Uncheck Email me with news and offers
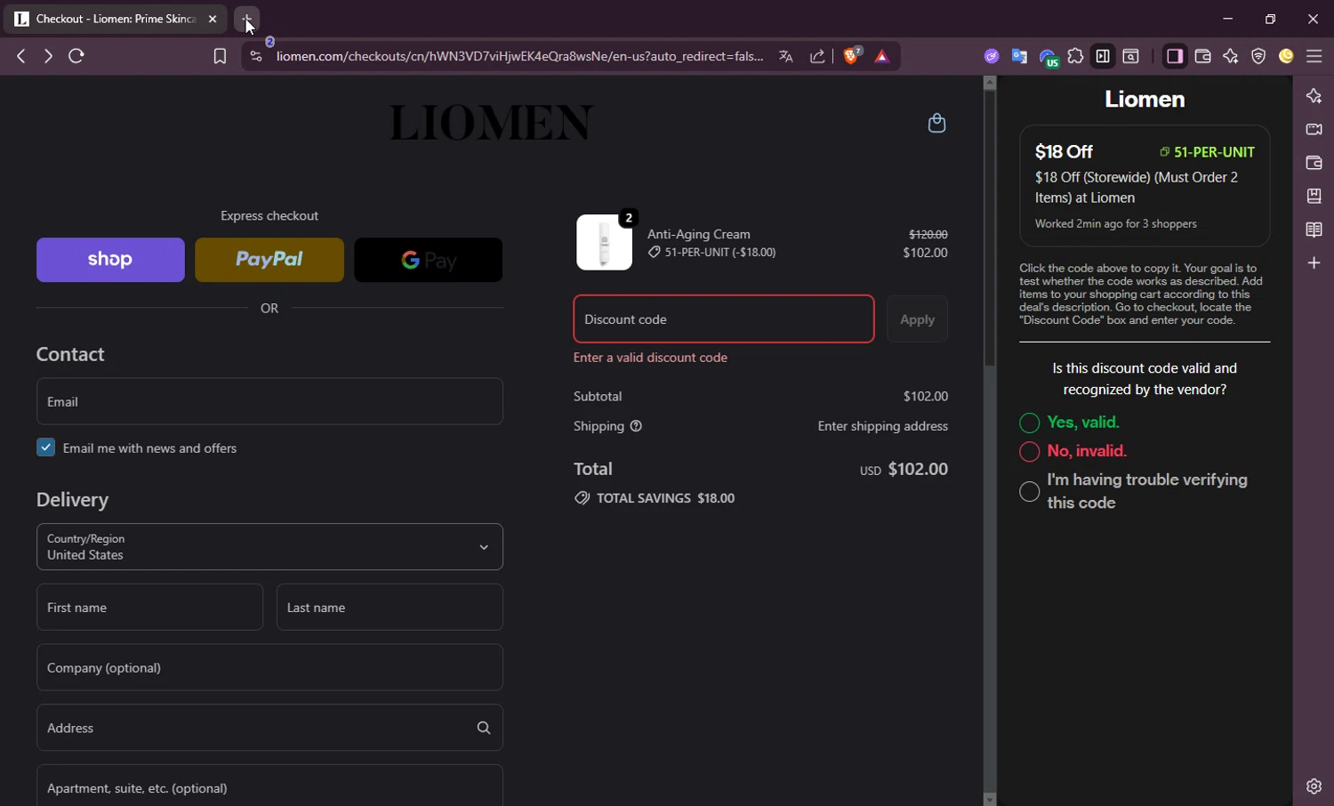 [45, 447]
